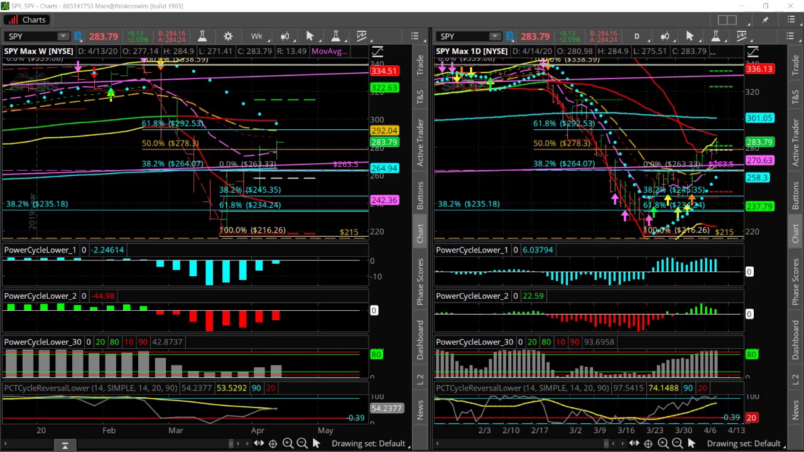Open Phase Scores side tab of right chart

pyautogui.click(x=795, y=282)
